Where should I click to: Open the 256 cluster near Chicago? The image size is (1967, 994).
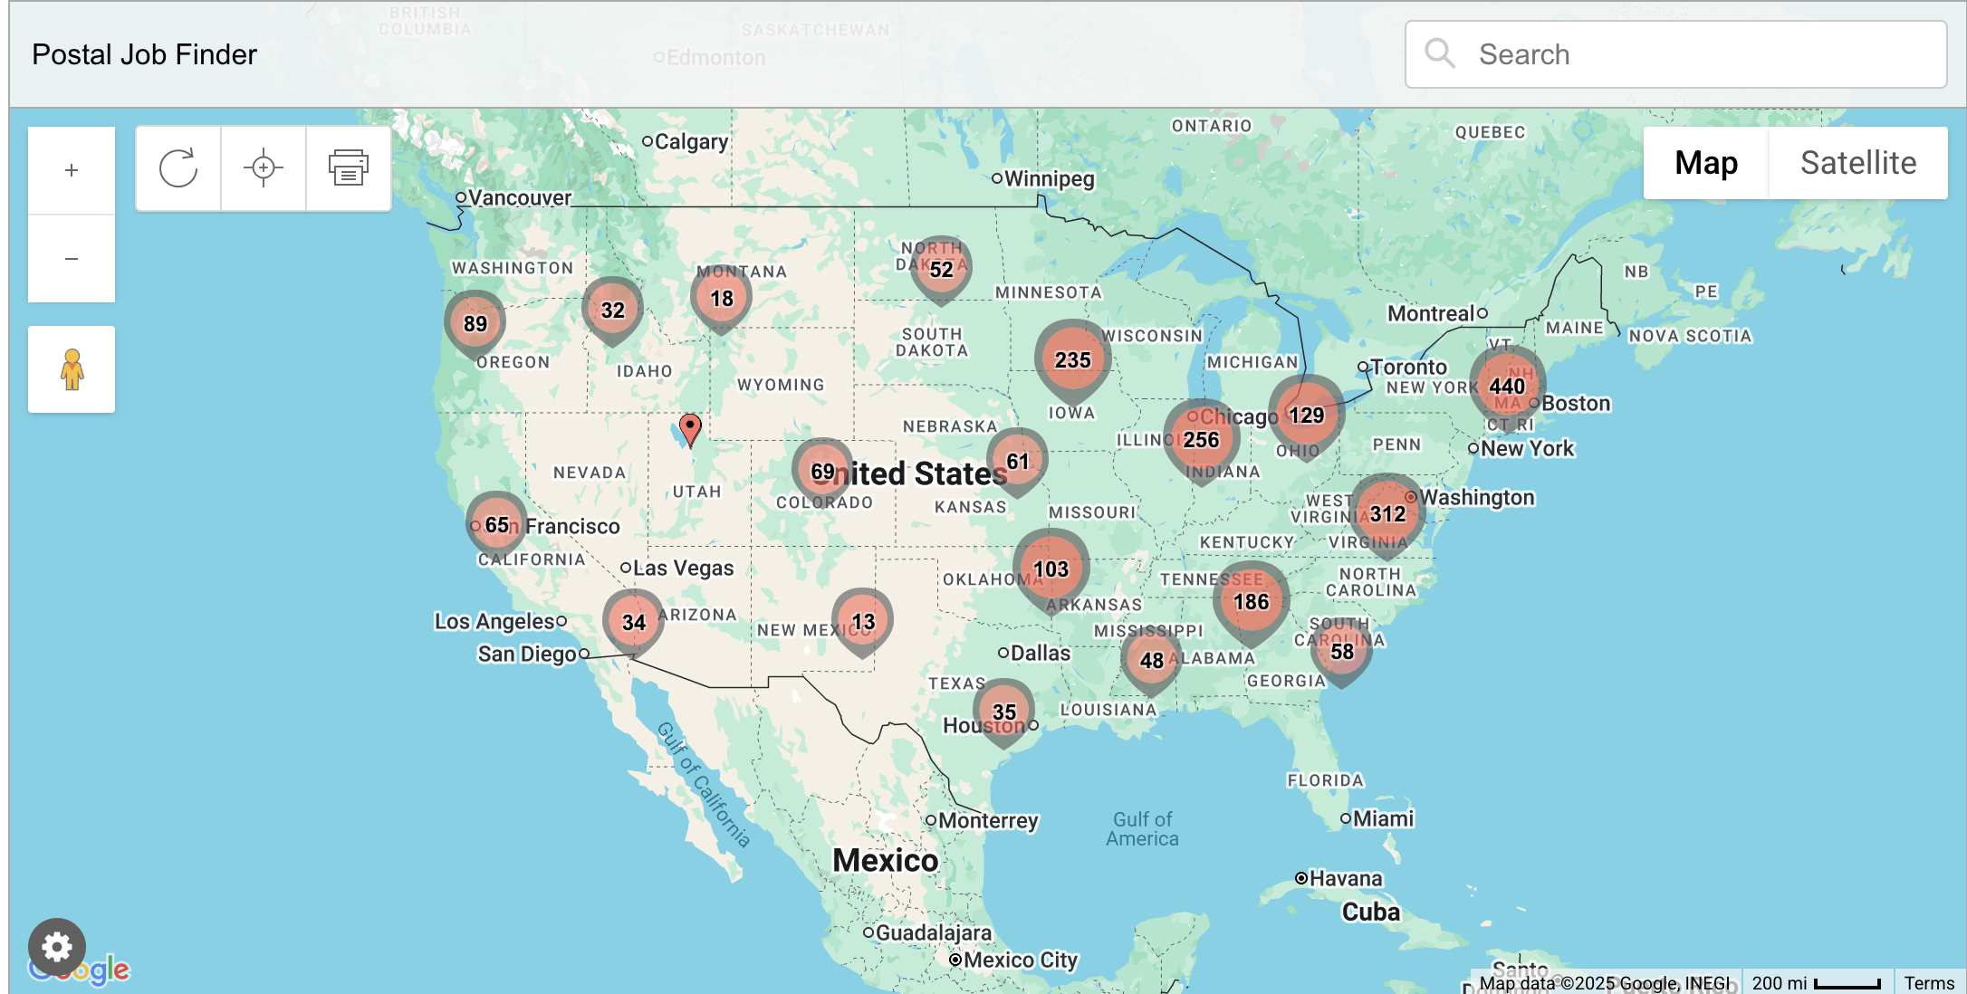(x=1201, y=440)
